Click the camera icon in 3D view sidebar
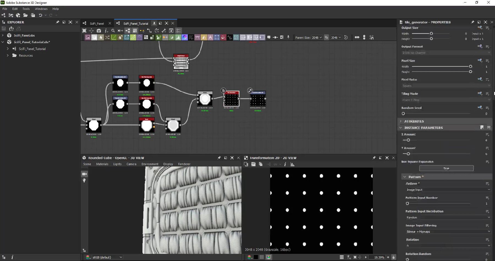 tap(84, 174)
